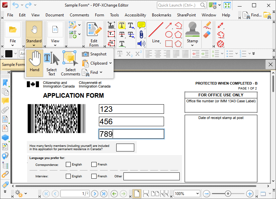Open the Edit Form tool
276x199 pixels.
click(94, 35)
